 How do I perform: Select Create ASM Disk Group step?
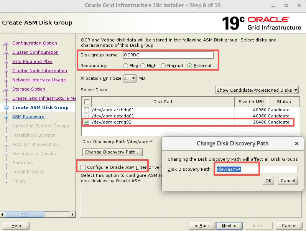coord(40,107)
